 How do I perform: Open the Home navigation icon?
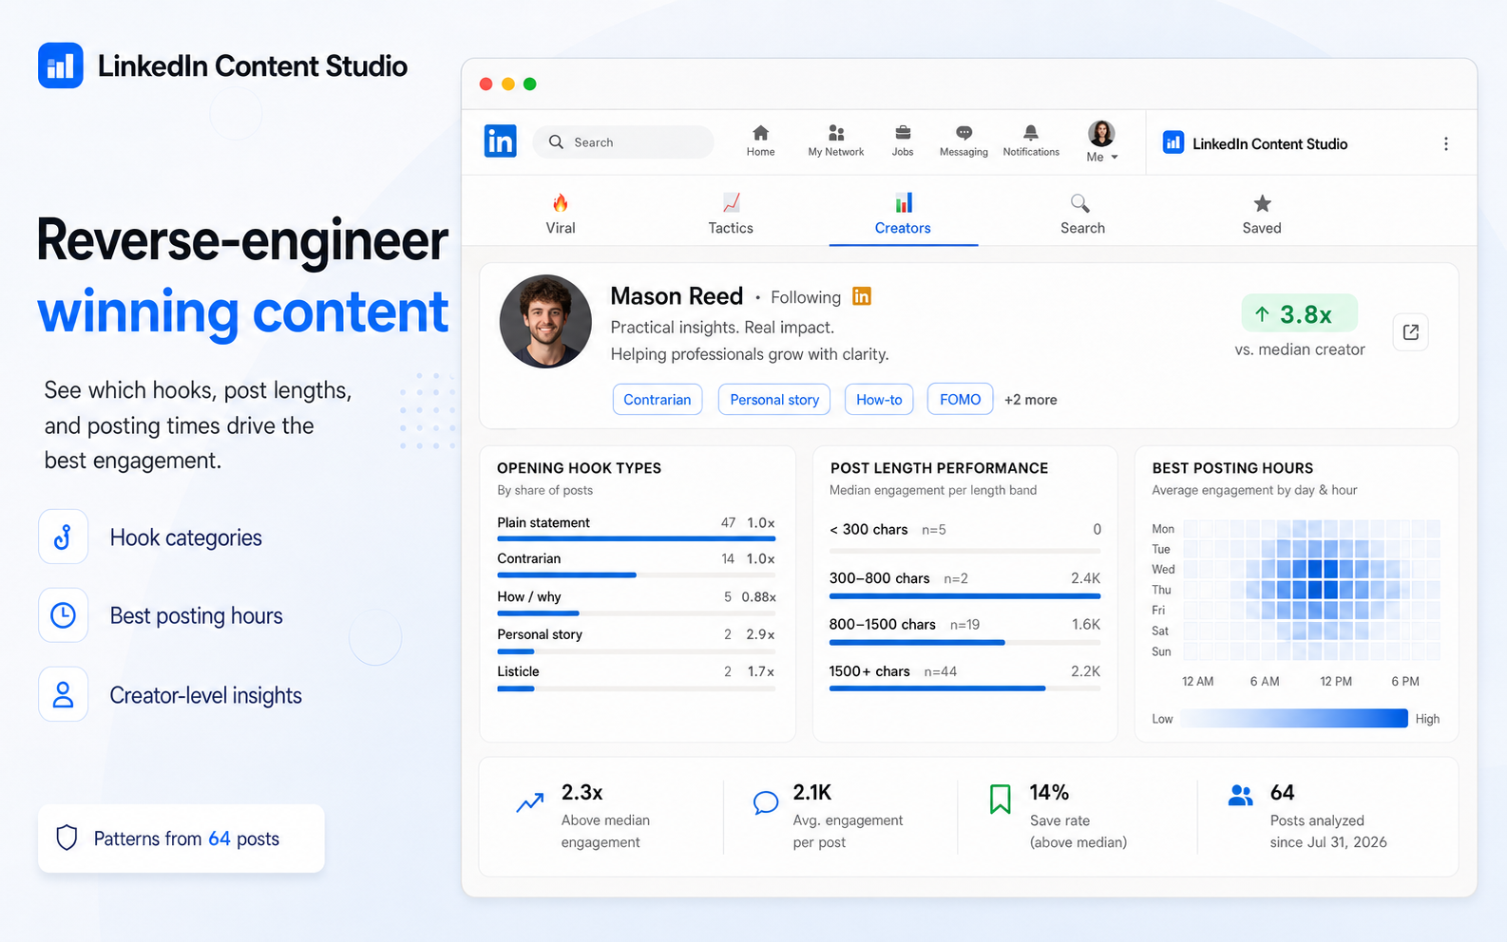point(760,133)
